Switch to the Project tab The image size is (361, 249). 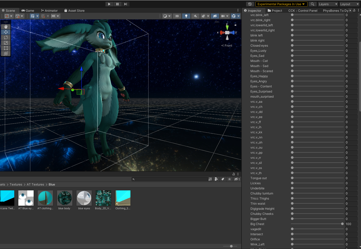point(275,10)
